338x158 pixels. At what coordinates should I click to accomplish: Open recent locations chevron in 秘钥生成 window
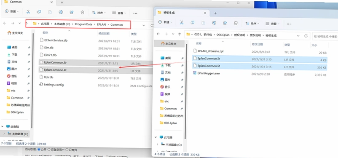[173, 34]
